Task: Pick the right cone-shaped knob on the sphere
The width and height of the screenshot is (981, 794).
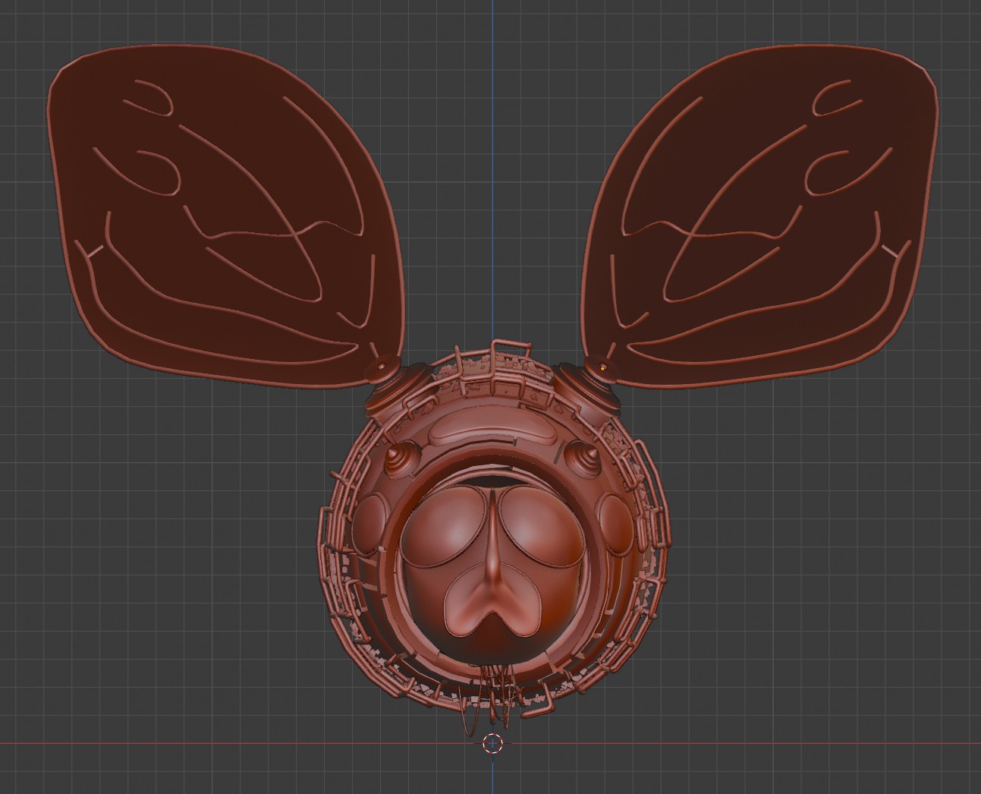Action: 583,457
